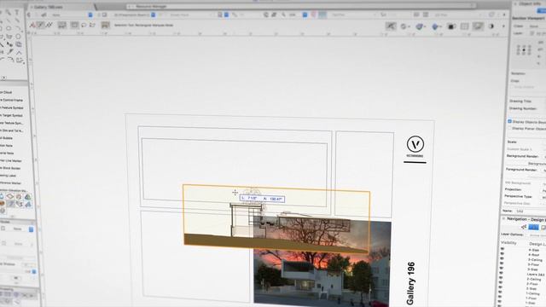Viewport: 546px width, 307px height.
Task: Switch to the Gallery 196.vwx document tab
Action: (x=48, y=7)
